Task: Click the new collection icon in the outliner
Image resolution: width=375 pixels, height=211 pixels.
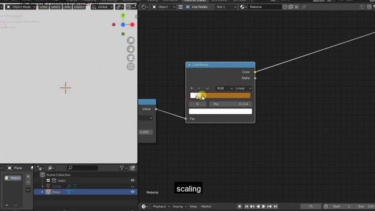Action: pos(133,168)
